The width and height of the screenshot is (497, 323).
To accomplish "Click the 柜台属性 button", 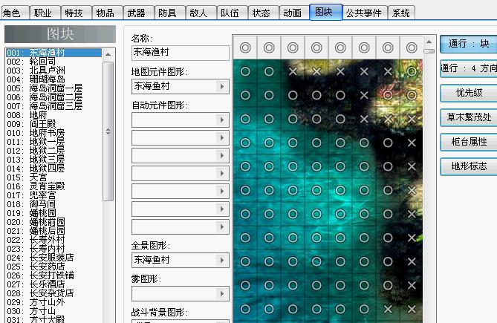I will point(469,142).
